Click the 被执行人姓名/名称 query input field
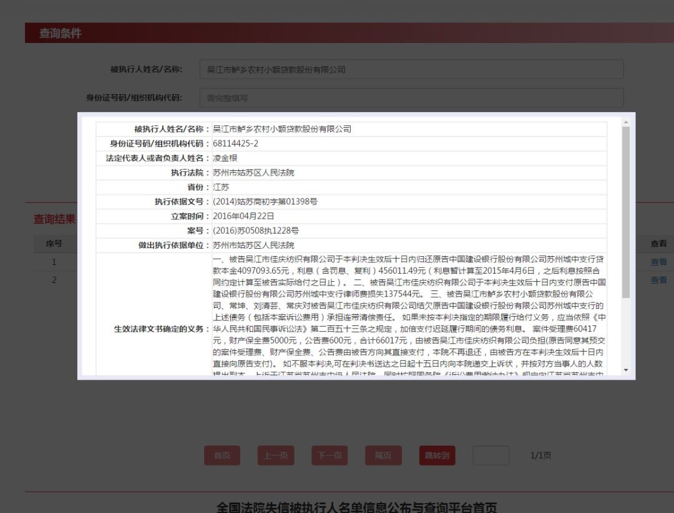Image resolution: width=674 pixels, height=513 pixels. pos(411,69)
